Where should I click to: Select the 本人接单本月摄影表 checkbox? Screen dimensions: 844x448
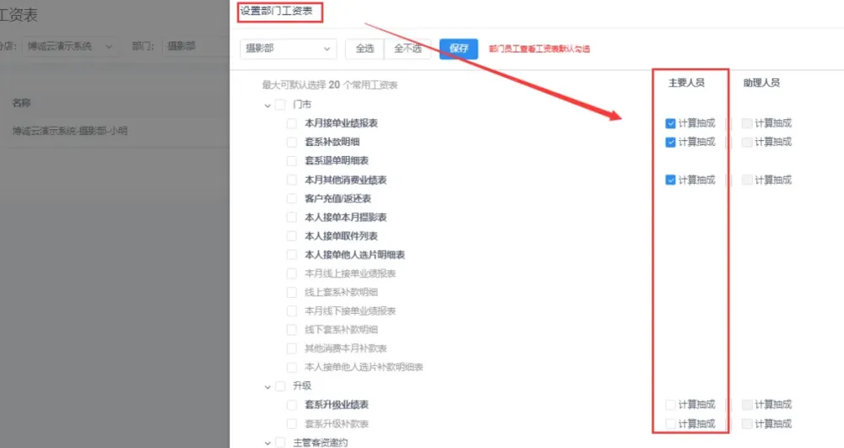coord(292,218)
